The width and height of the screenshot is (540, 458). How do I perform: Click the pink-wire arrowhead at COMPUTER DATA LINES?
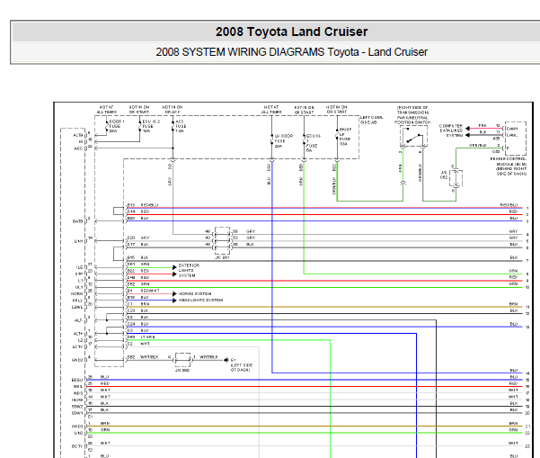[x=467, y=129]
